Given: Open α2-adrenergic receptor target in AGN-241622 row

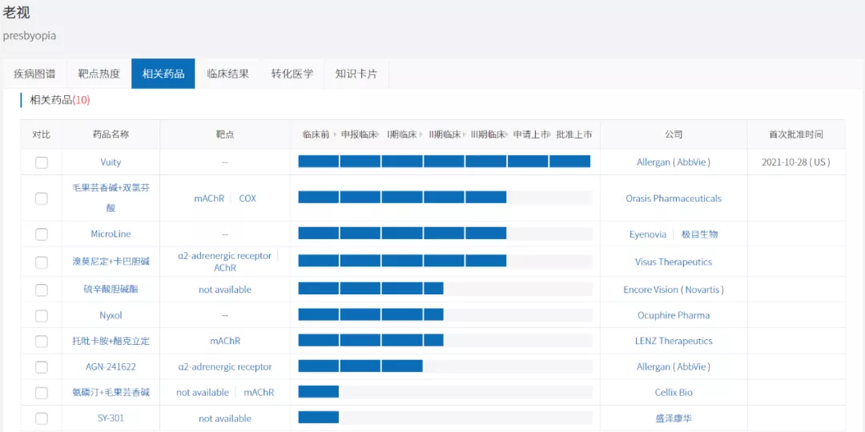Looking at the screenshot, I should click(225, 367).
